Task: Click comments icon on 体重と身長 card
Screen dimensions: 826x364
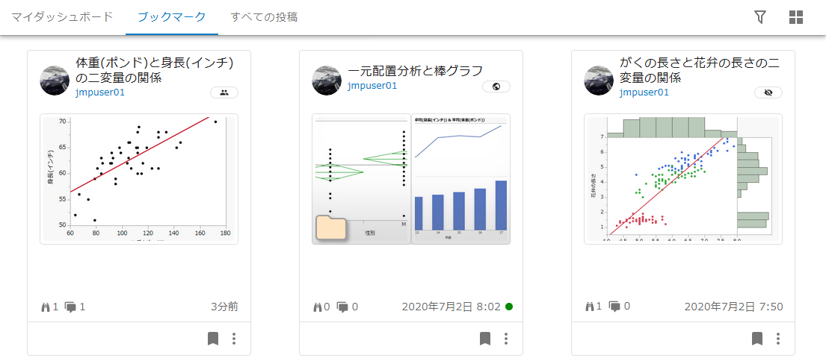Action: coord(70,307)
